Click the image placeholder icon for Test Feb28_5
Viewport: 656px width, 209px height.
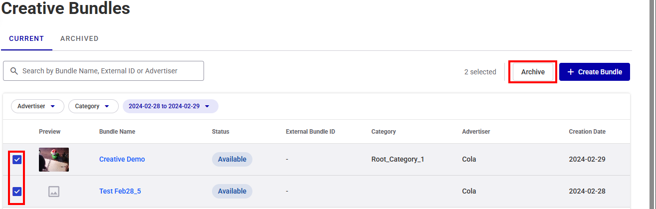click(x=54, y=191)
